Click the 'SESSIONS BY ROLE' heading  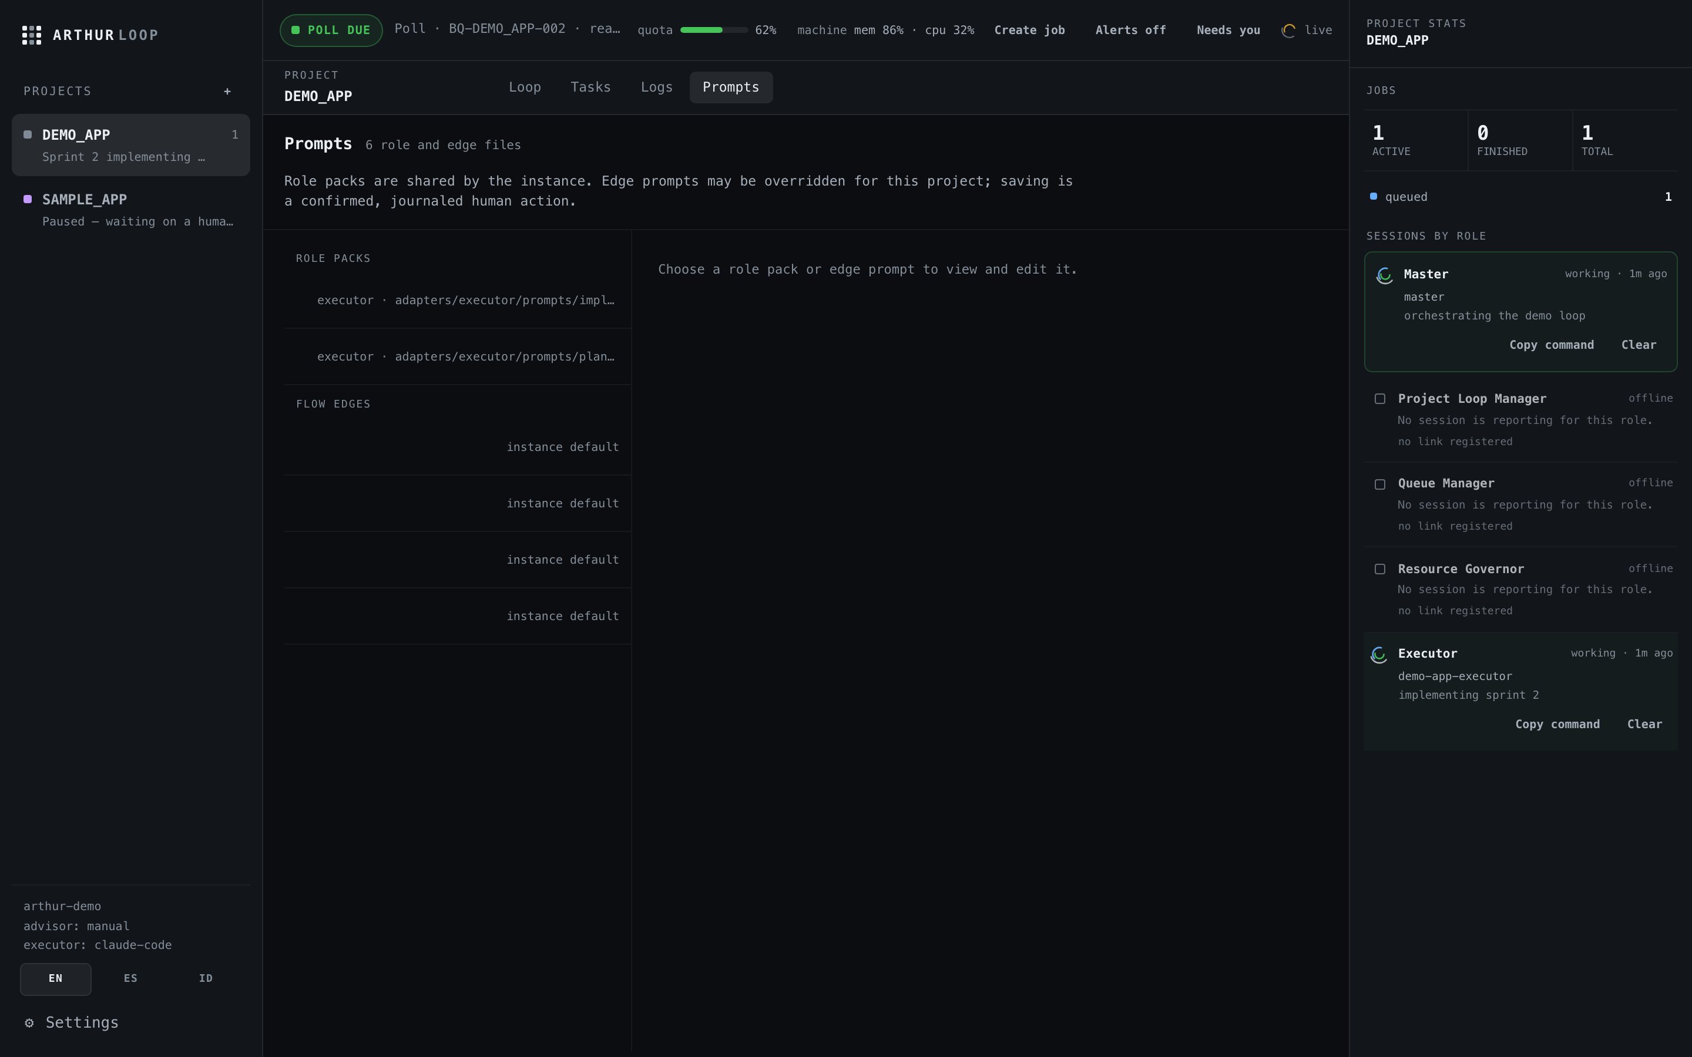click(x=1426, y=236)
